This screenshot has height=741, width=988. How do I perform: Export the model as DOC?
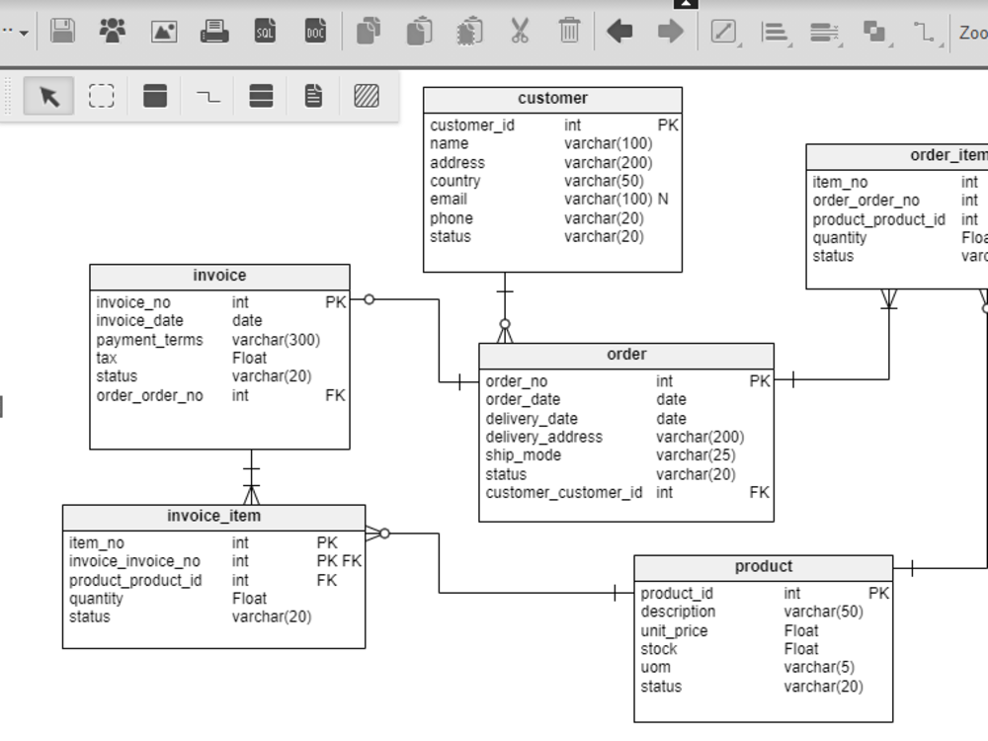[314, 31]
